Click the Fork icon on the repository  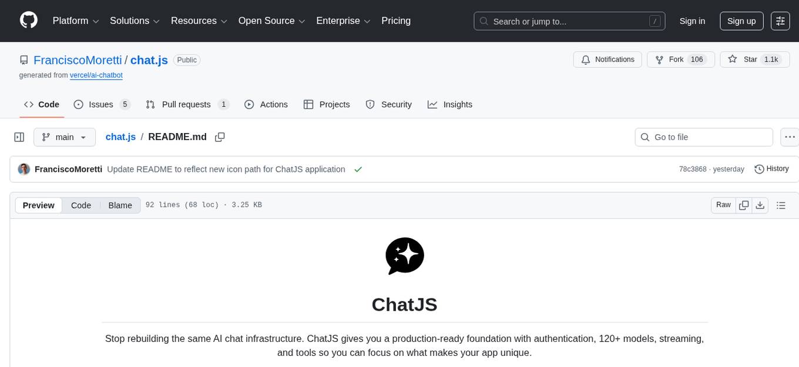pos(659,59)
